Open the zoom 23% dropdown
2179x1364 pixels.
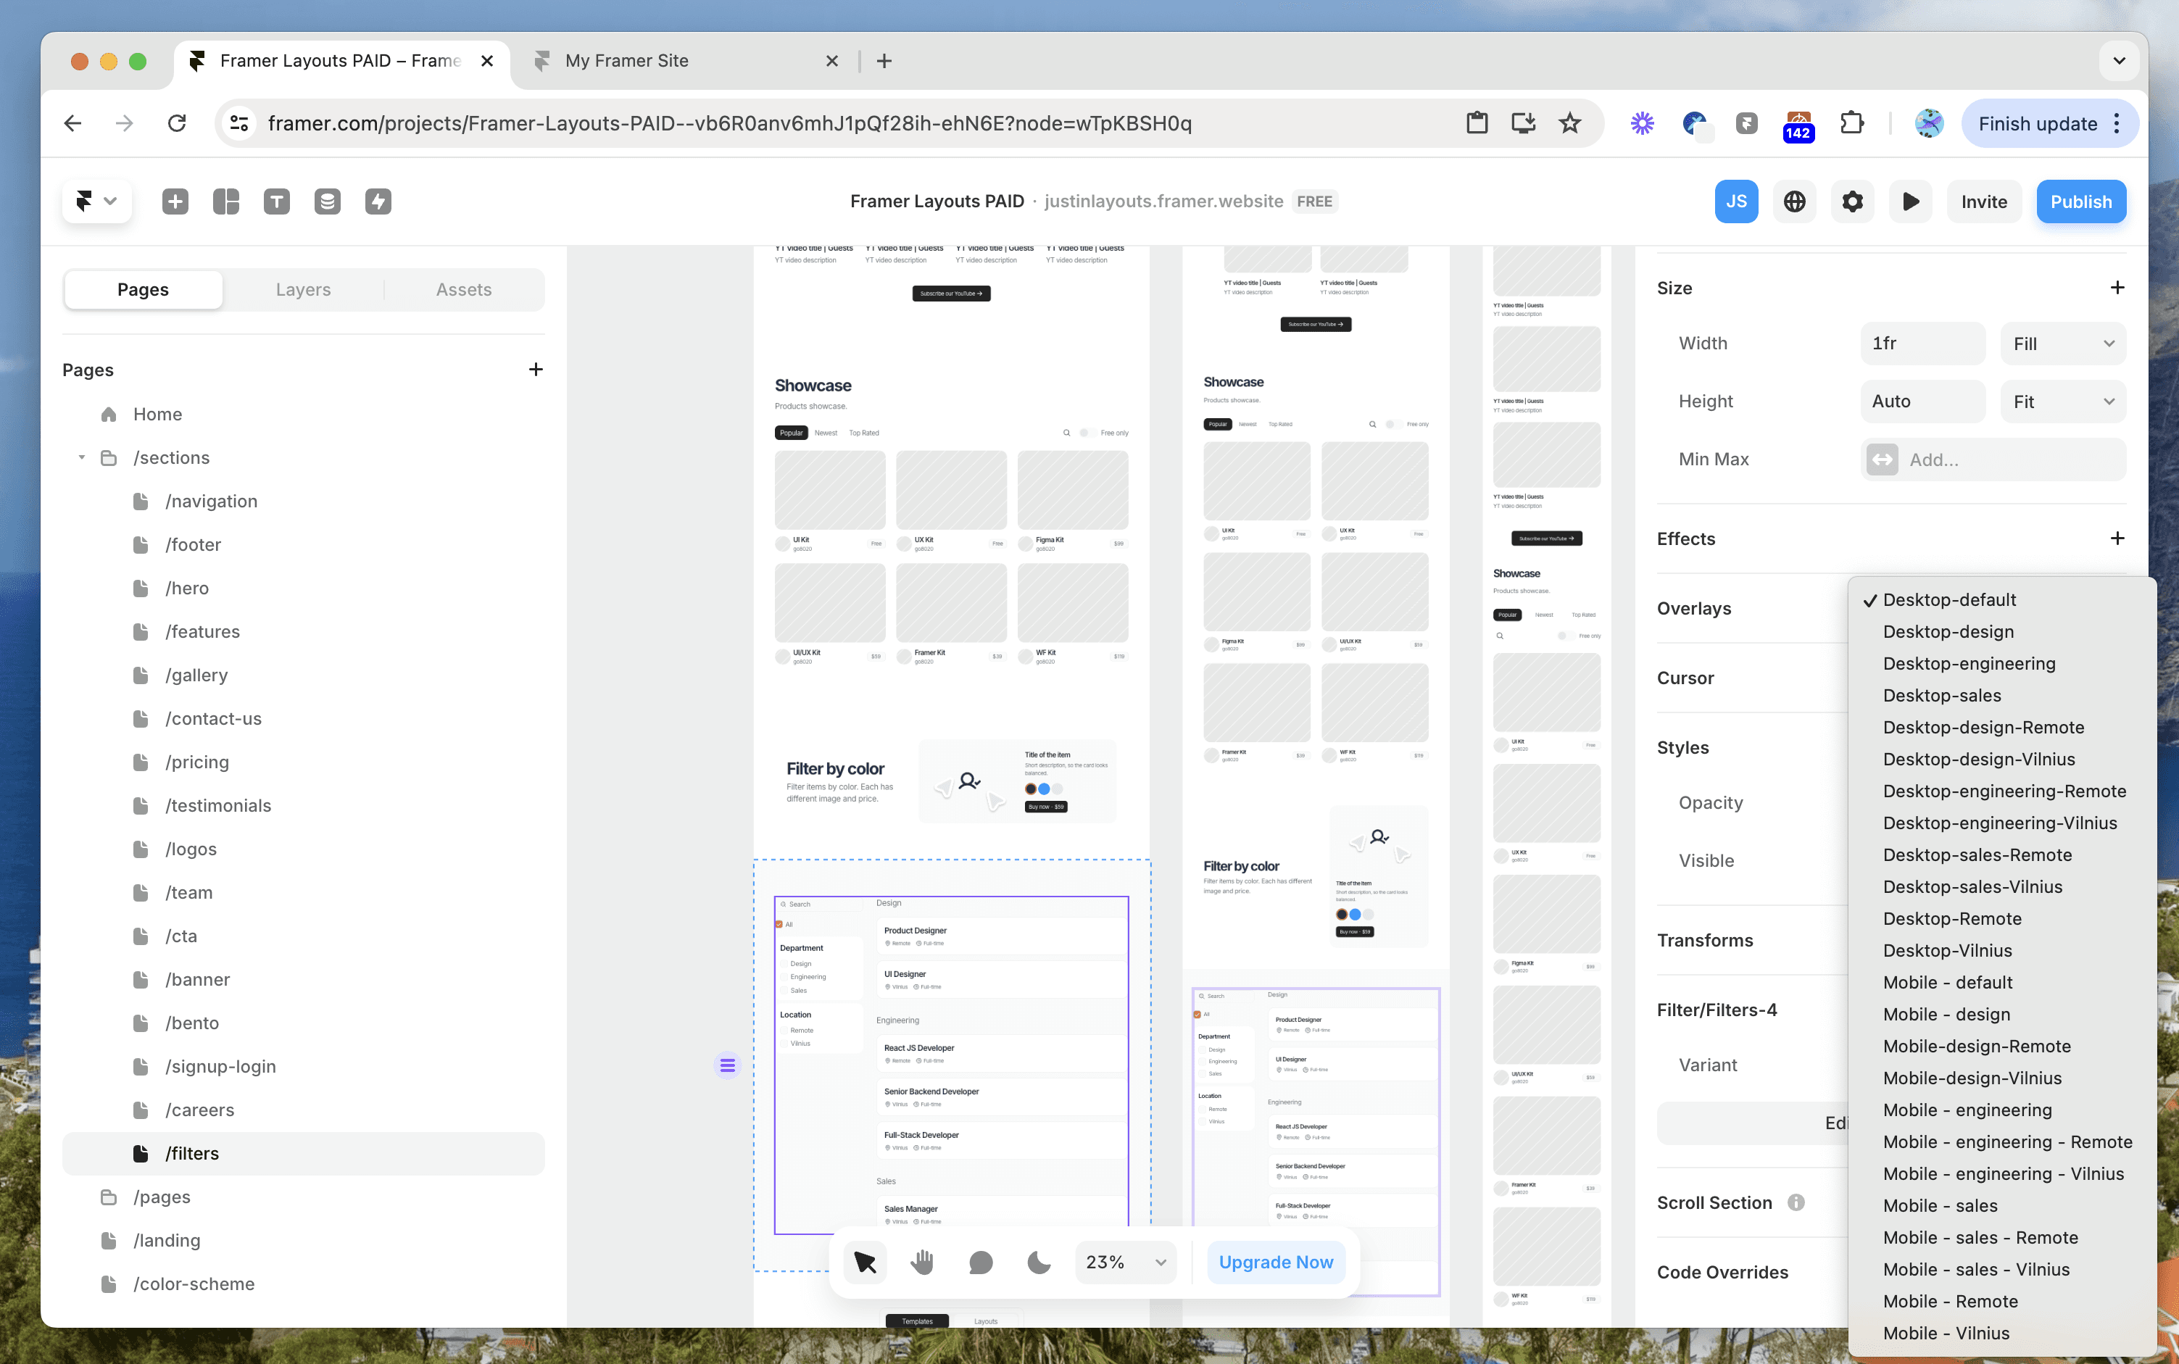pyautogui.click(x=1125, y=1262)
